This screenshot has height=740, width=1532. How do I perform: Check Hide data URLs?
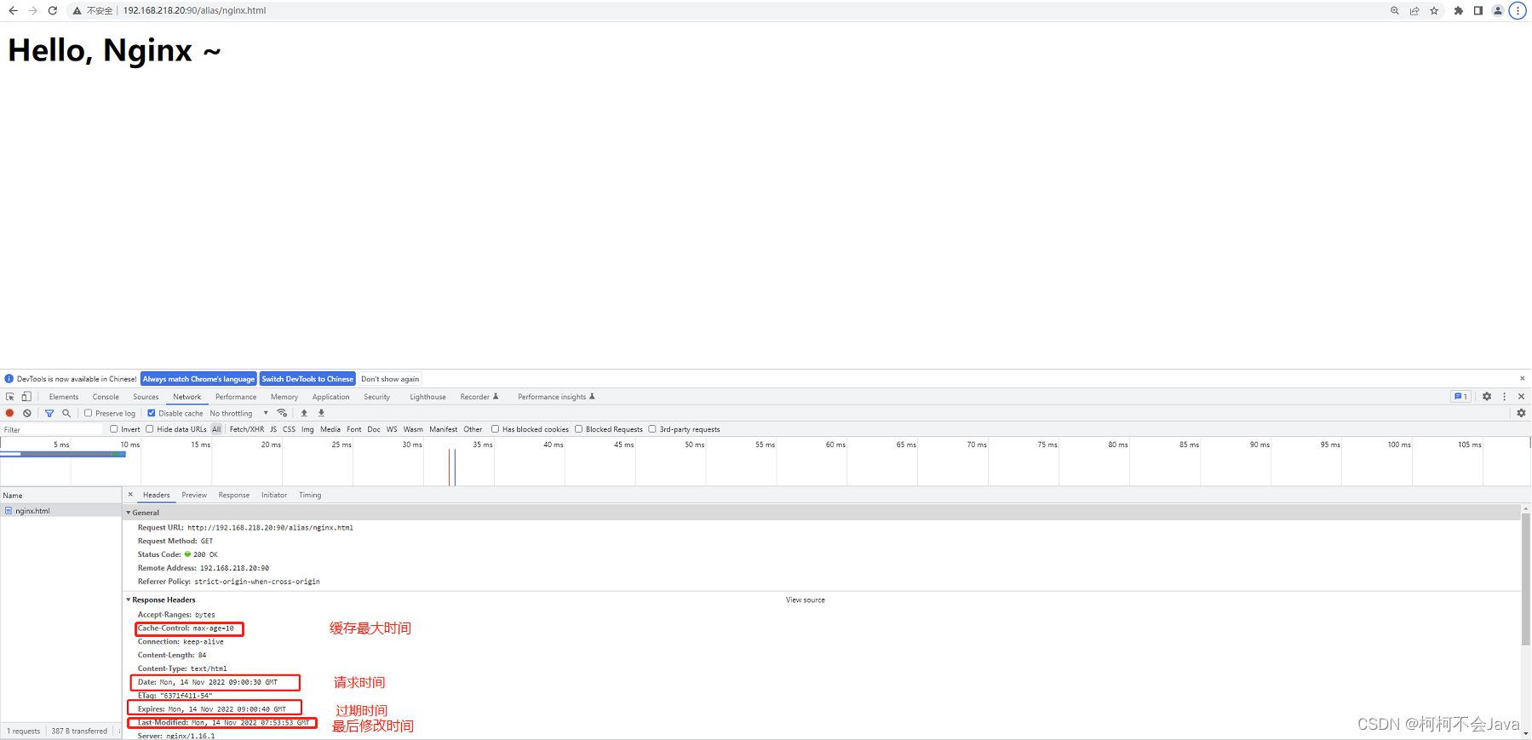[x=150, y=429]
